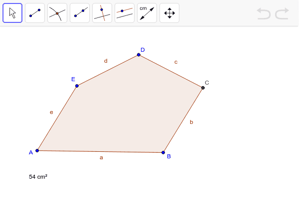Click the 54 cm² area text

pos(38,177)
